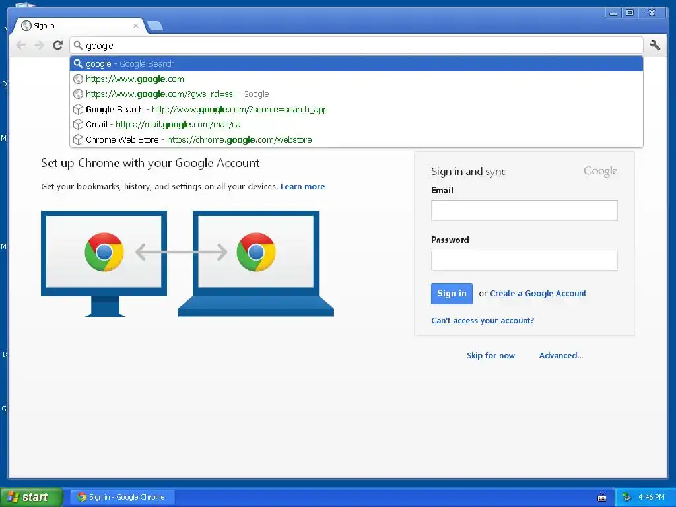Open a new tab

[x=154, y=26]
